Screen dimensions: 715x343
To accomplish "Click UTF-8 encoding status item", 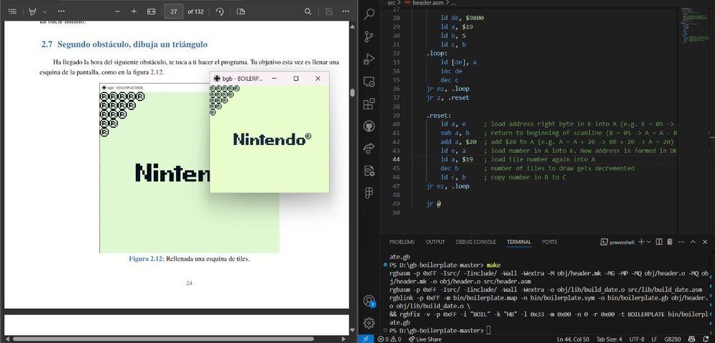I will pyautogui.click(x=637, y=339).
